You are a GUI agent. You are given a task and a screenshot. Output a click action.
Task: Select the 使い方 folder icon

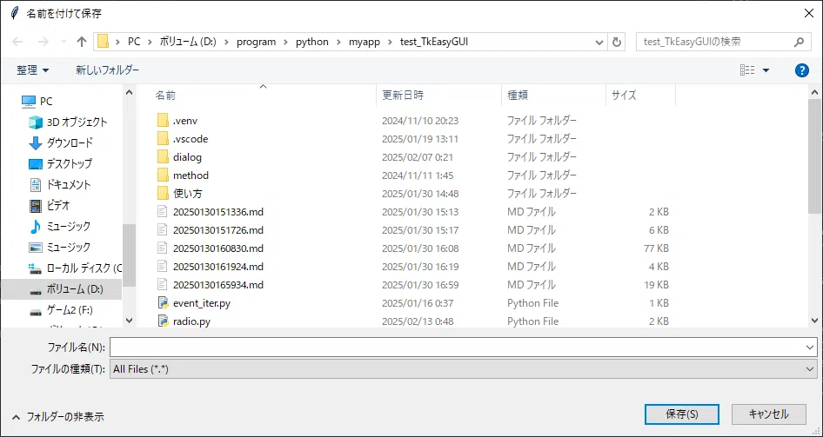pyautogui.click(x=164, y=194)
